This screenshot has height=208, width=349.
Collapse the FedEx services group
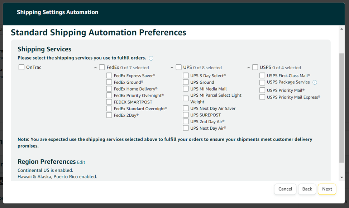coord(95,68)
